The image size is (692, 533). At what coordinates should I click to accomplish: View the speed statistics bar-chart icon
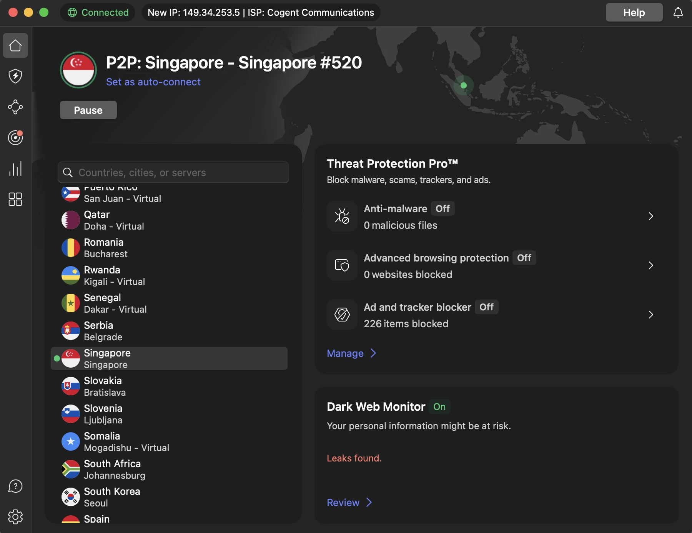point(15,168)
